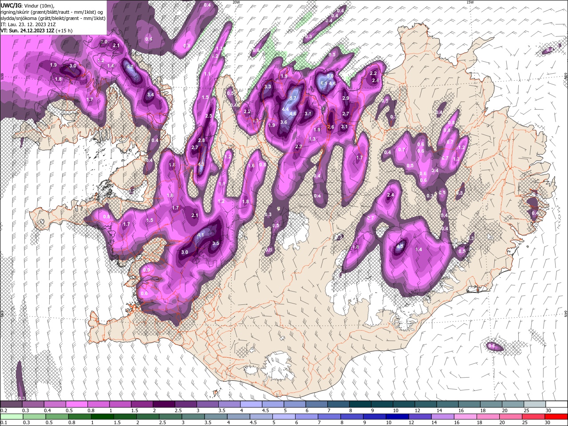Click the 2.9 precipitation value

346,98
